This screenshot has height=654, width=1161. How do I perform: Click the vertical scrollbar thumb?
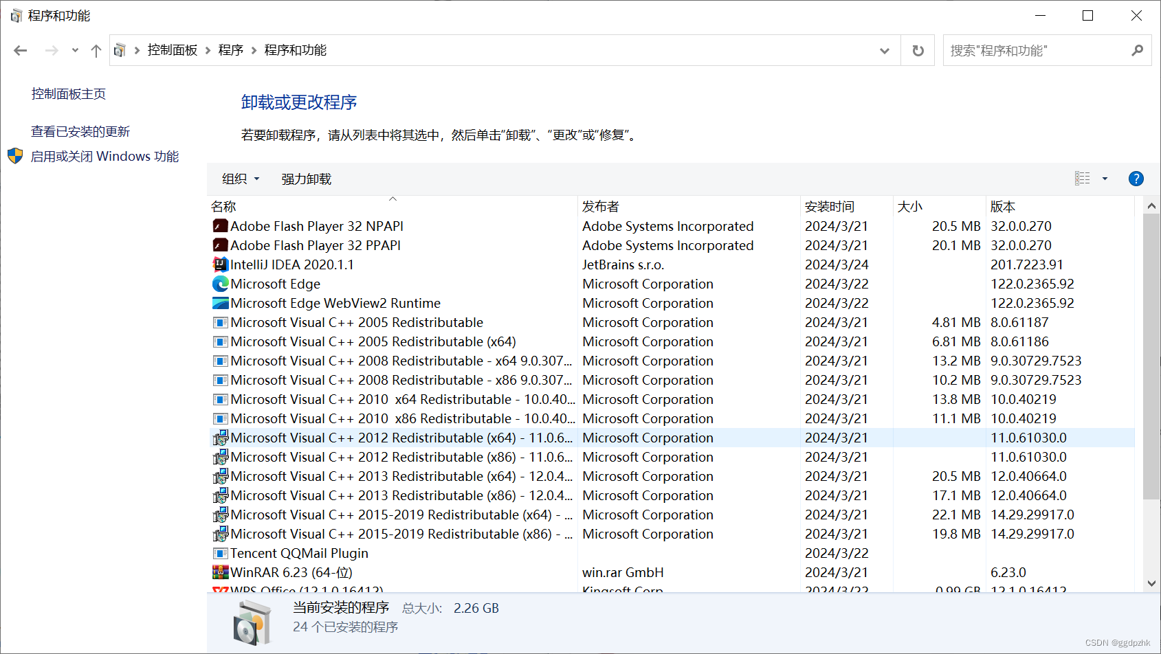click(x=1151, y=357)
